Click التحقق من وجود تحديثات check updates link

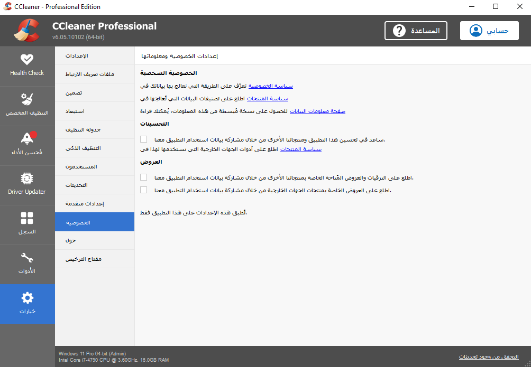tap(489, 357)
